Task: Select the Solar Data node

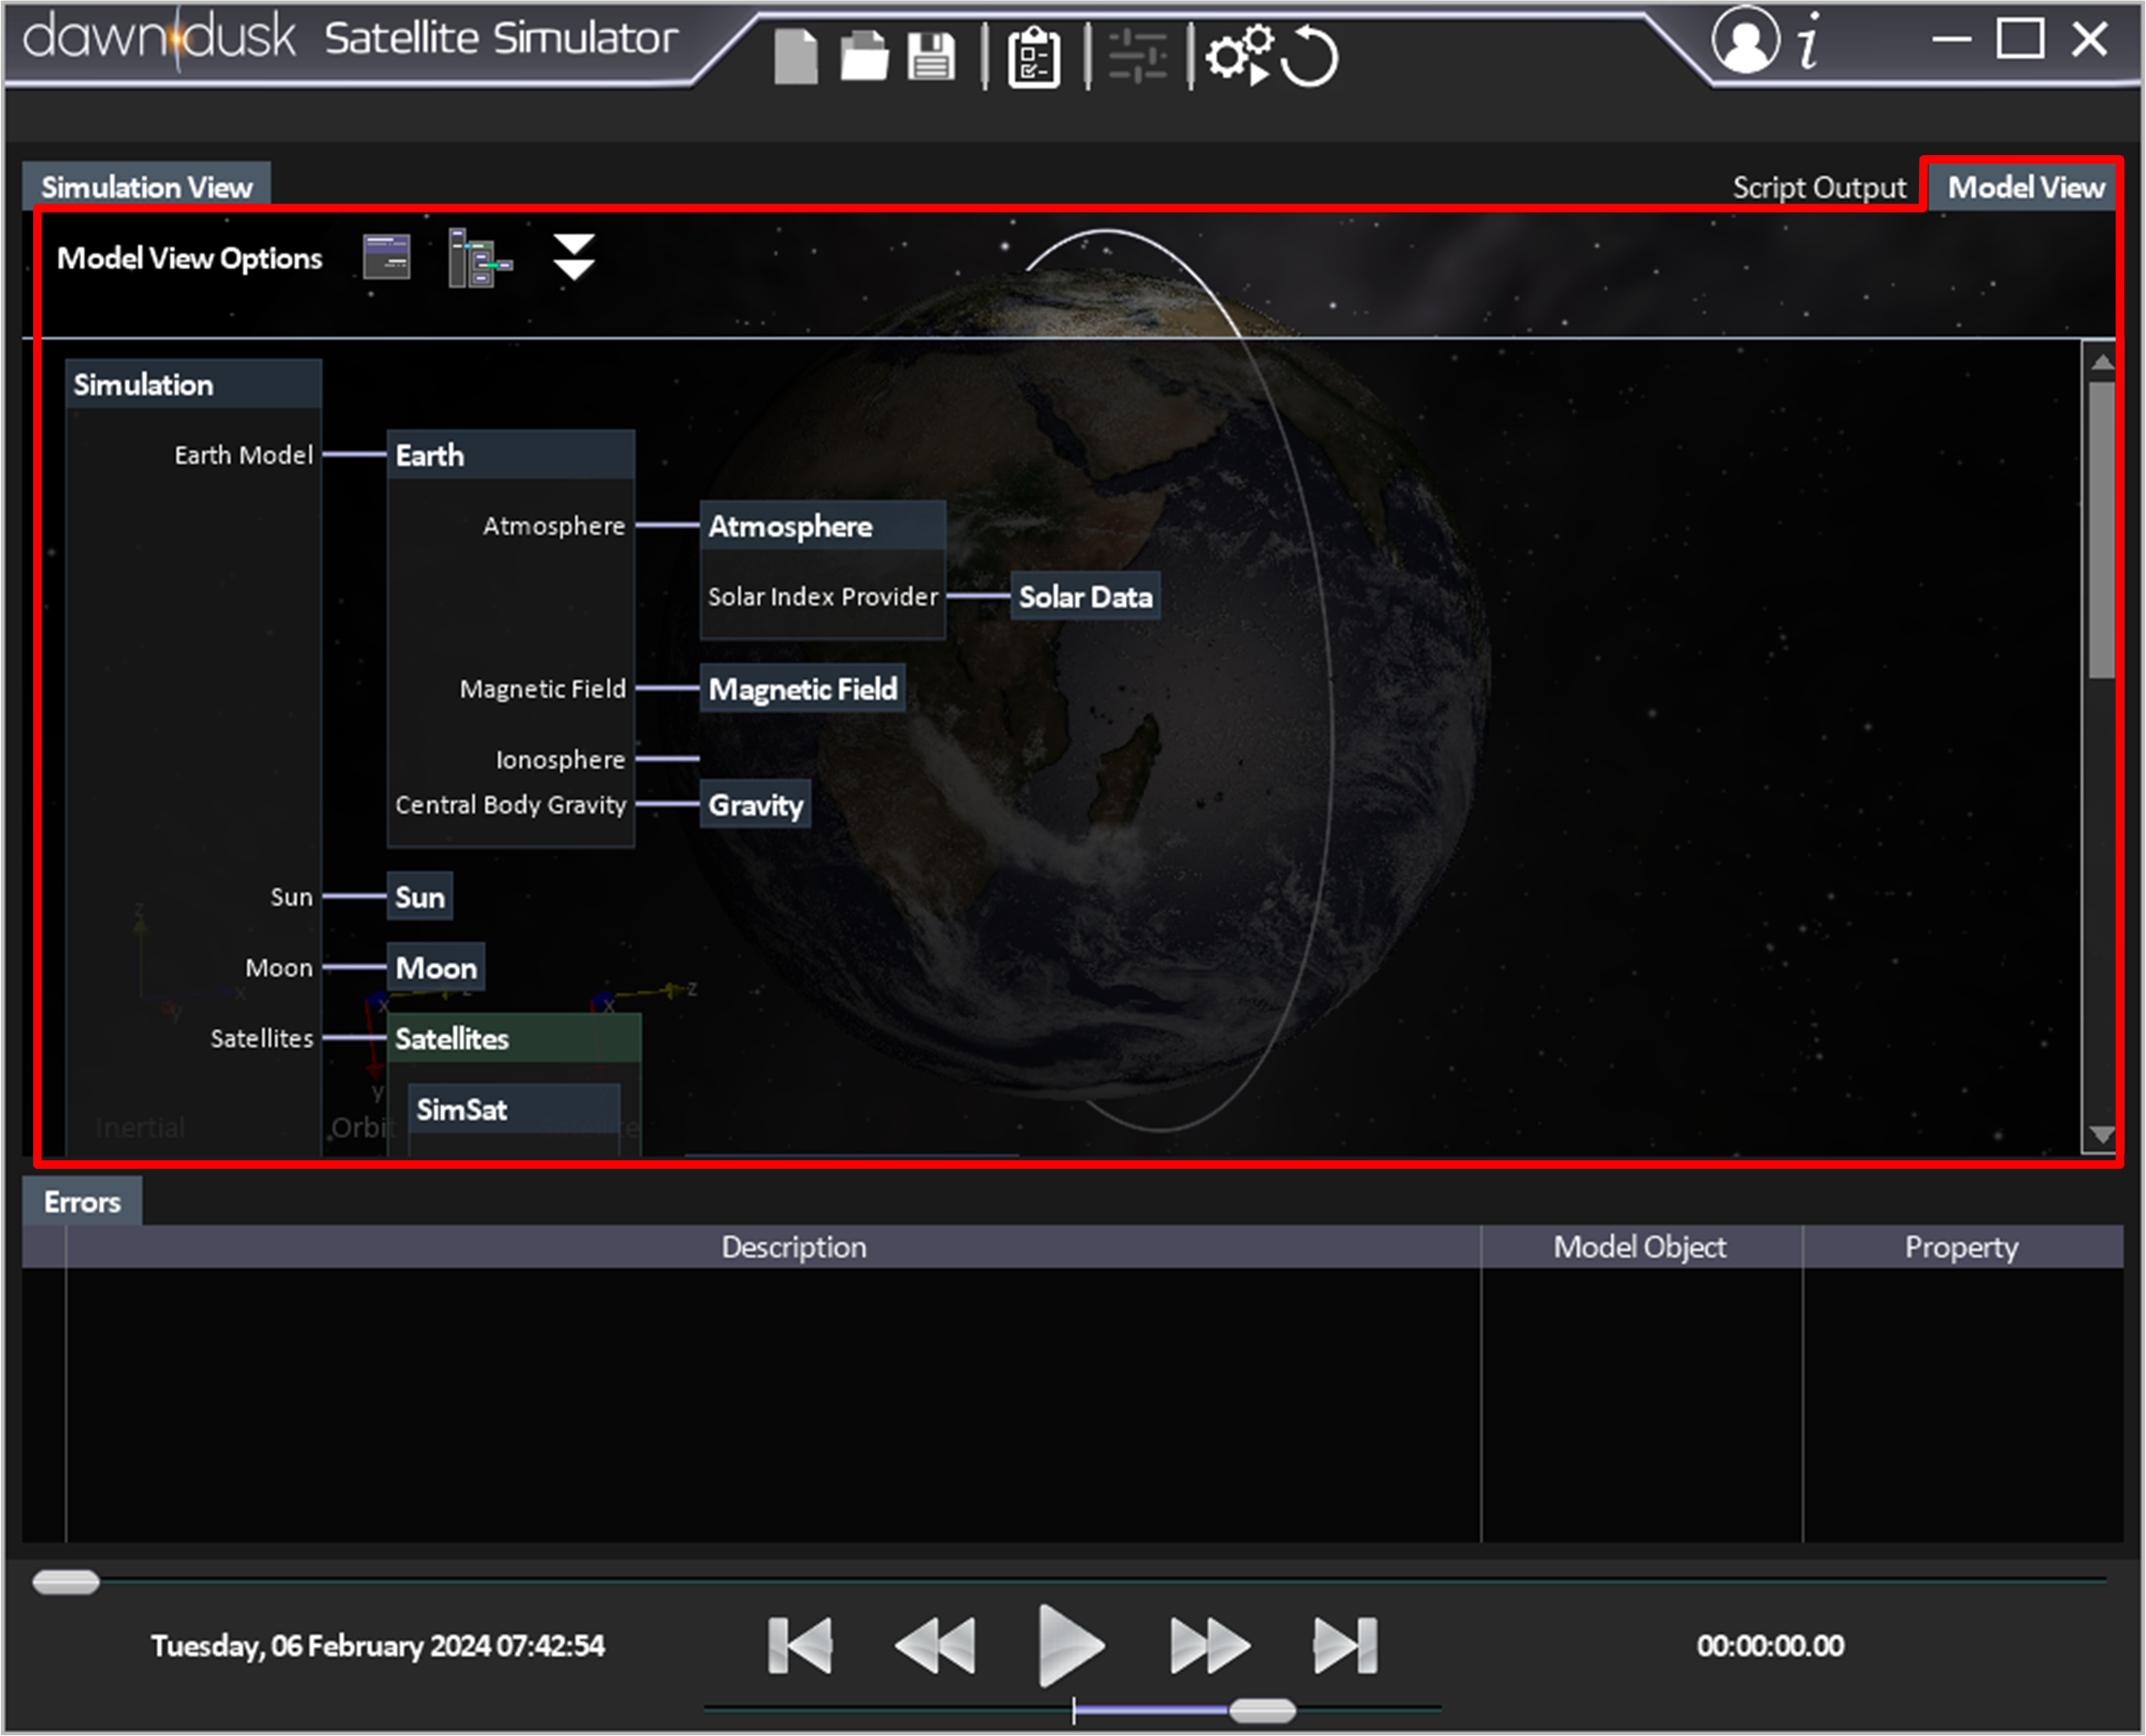Action: tap(1085, 597)
